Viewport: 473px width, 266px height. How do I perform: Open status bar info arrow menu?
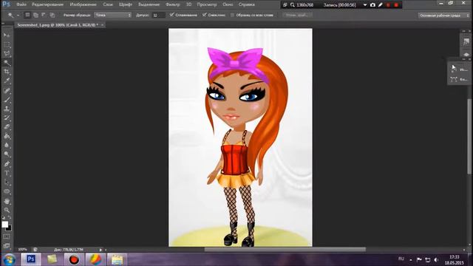[101, 250]
